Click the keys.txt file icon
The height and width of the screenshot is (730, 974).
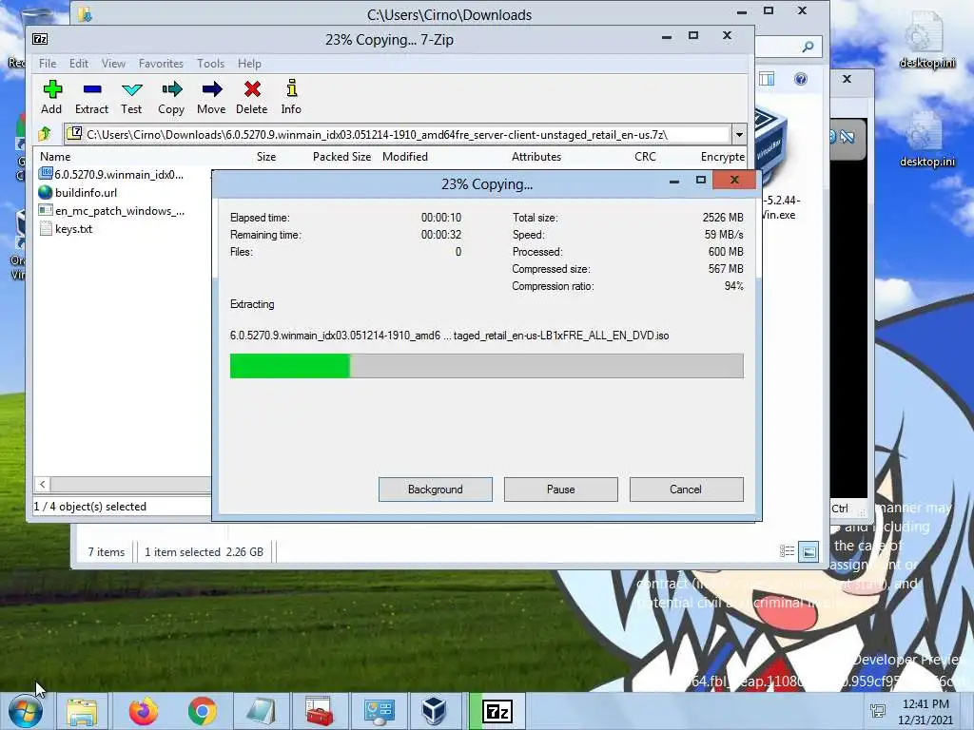[x=46, y=228]
